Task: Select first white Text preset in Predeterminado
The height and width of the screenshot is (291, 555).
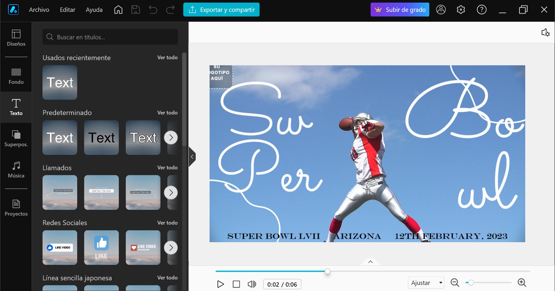Action: click(x=60, y=138)
